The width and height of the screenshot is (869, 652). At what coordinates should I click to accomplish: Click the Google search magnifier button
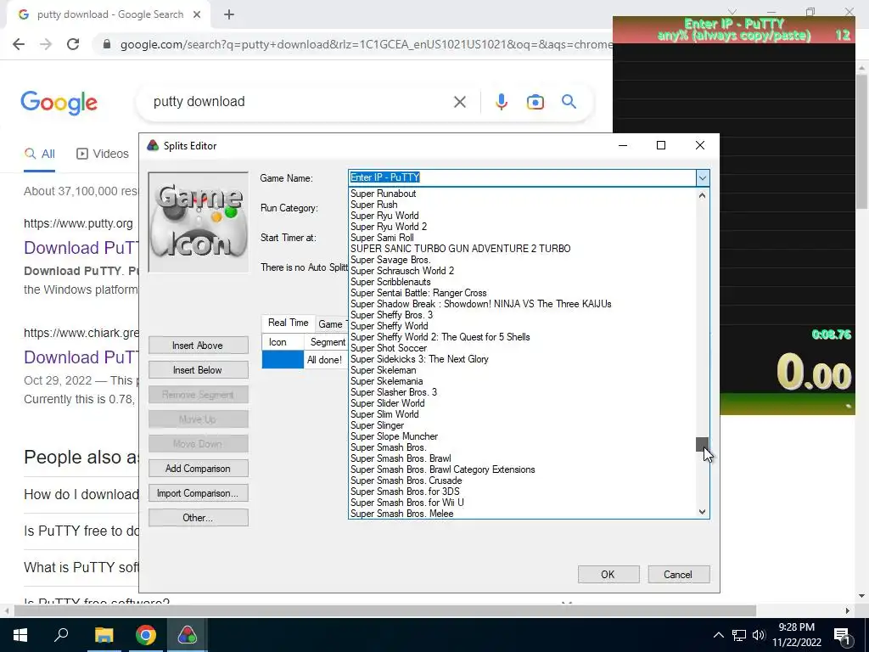tap(569, 102)
